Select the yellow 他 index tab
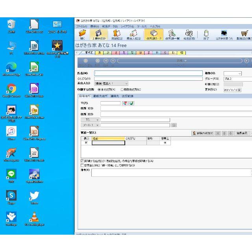252x252 pixels. click(182, 53)
